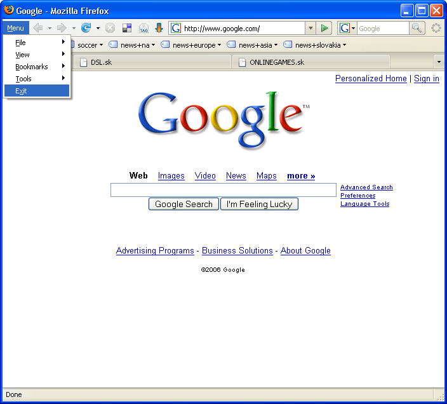The width and height of the screenshot is (447, 404).
Task: Expand the soccer bookmark folder
Action: point(101,45)
